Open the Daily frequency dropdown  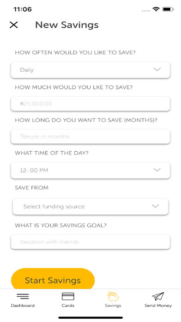click(90, 70)
